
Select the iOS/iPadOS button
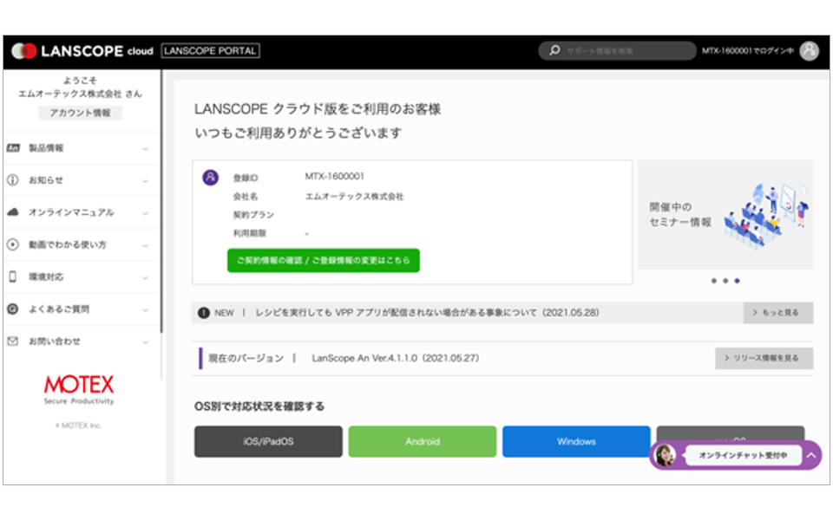pos(268,441)
